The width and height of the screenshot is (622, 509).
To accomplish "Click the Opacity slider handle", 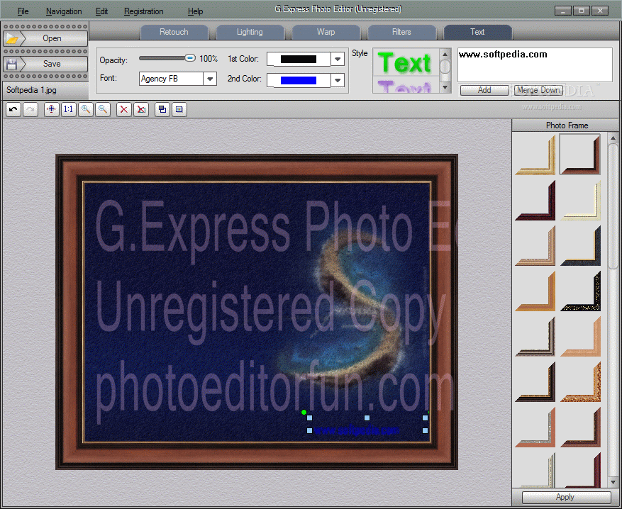I will pyautogui.click(x=190, y=58).
